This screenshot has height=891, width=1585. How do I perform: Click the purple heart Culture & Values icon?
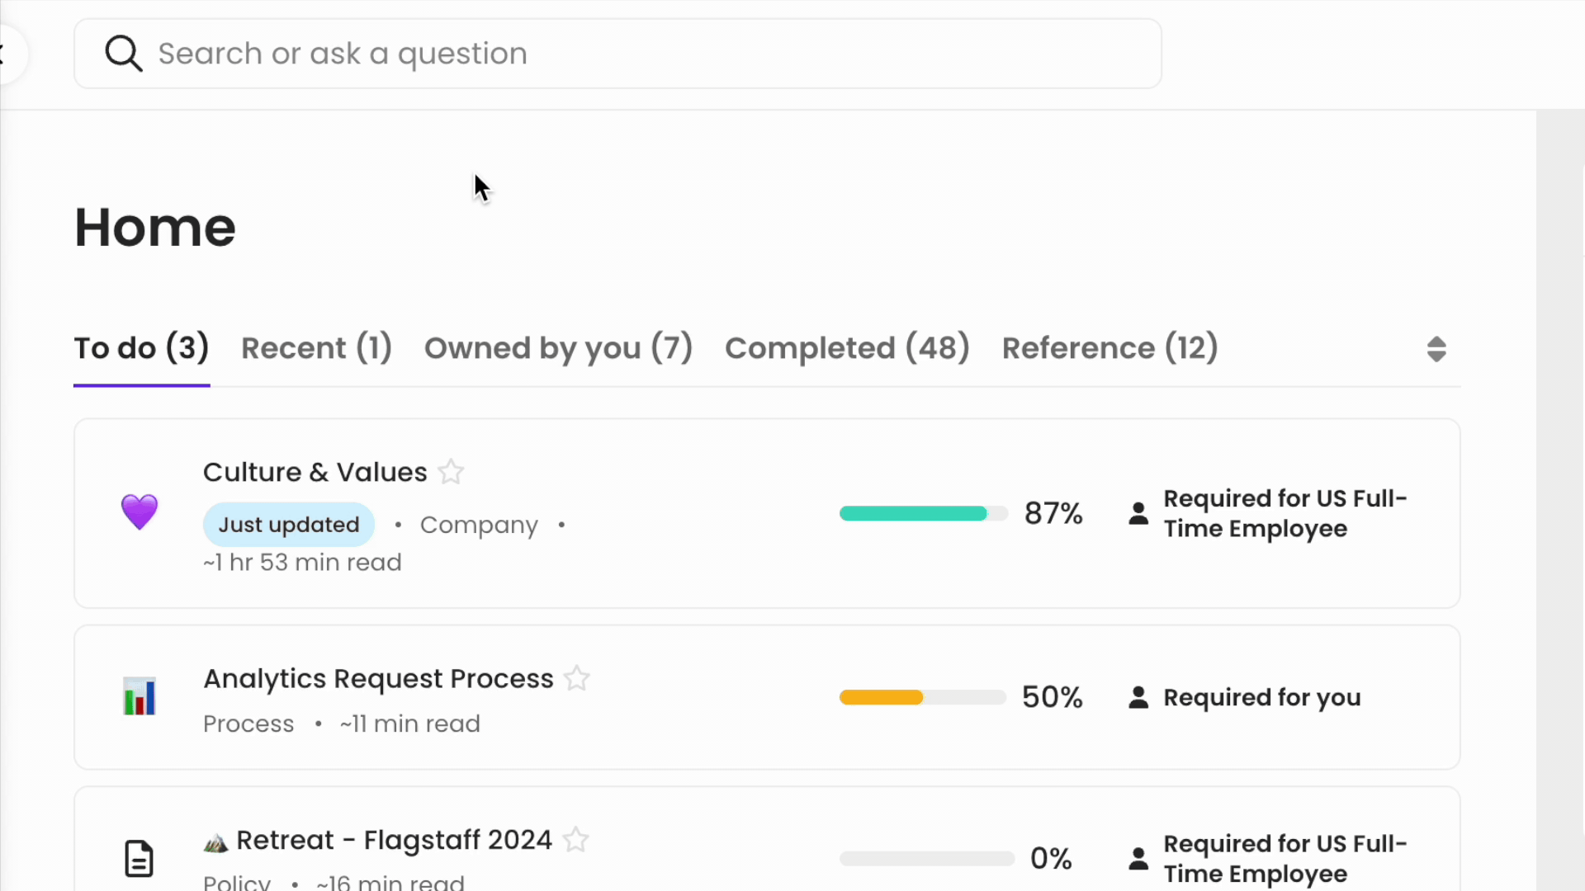(x=140, y=512)
